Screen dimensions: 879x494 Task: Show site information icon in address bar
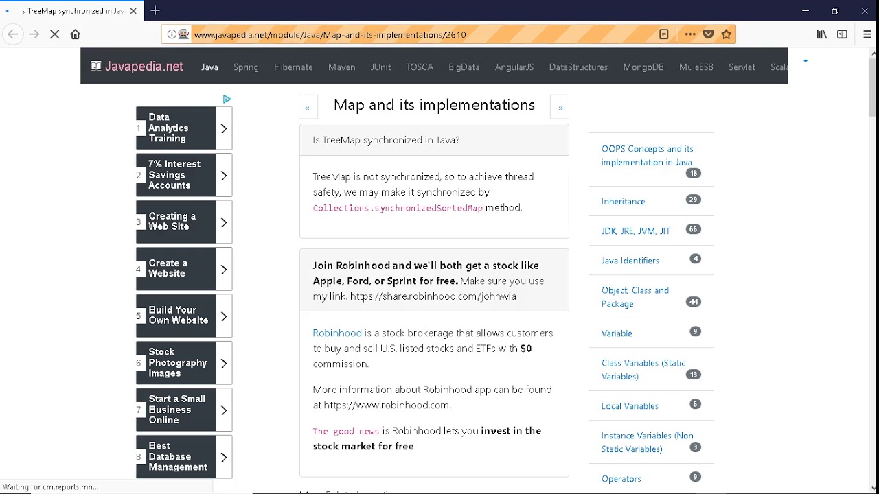172,34
